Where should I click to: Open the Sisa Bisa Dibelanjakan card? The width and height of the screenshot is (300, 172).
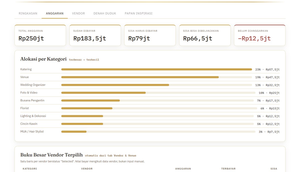205,35
